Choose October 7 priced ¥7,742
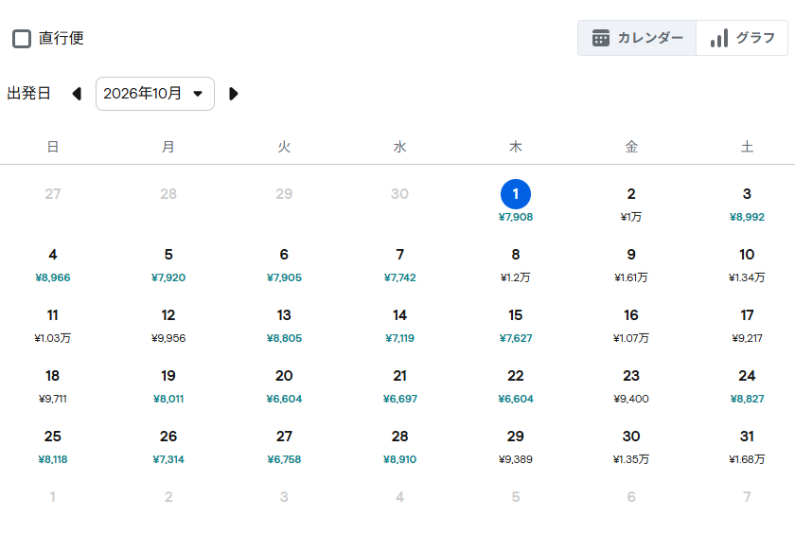Image resolution: width=795 pixels, height=536 pixels. tap(400, 265)
